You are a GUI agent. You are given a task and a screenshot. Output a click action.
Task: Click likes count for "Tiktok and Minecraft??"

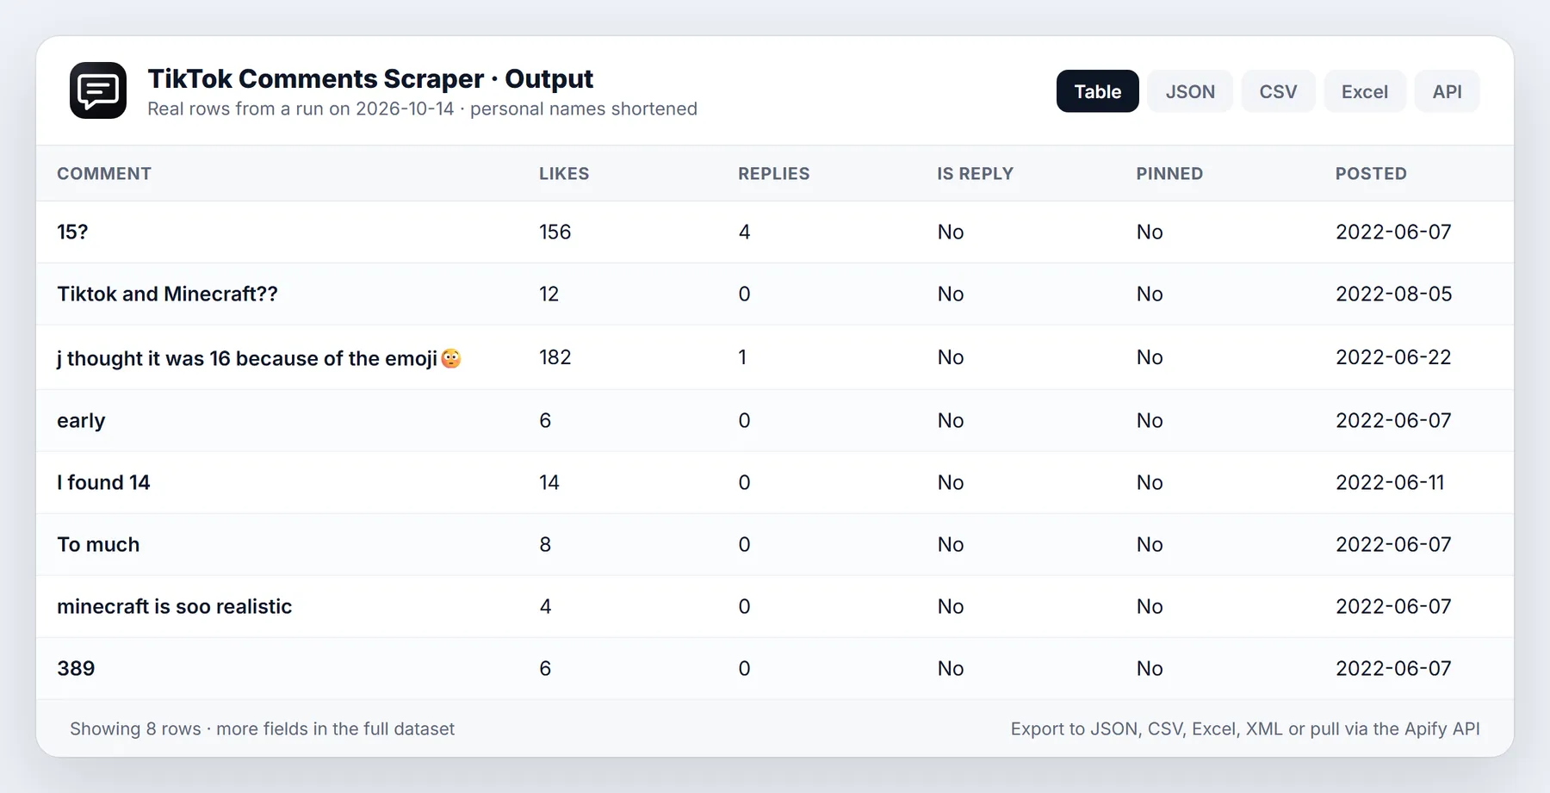click(x=549, y=294)
